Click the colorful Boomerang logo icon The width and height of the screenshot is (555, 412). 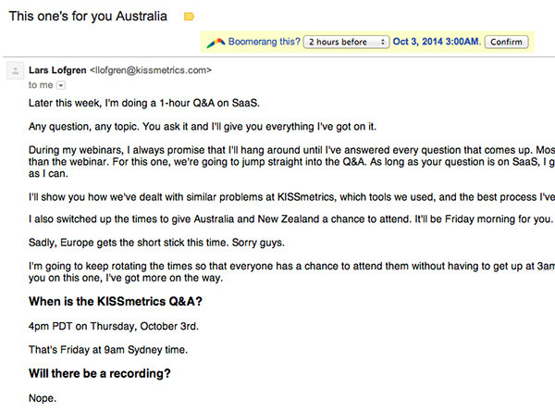click(x=216, y=43)
